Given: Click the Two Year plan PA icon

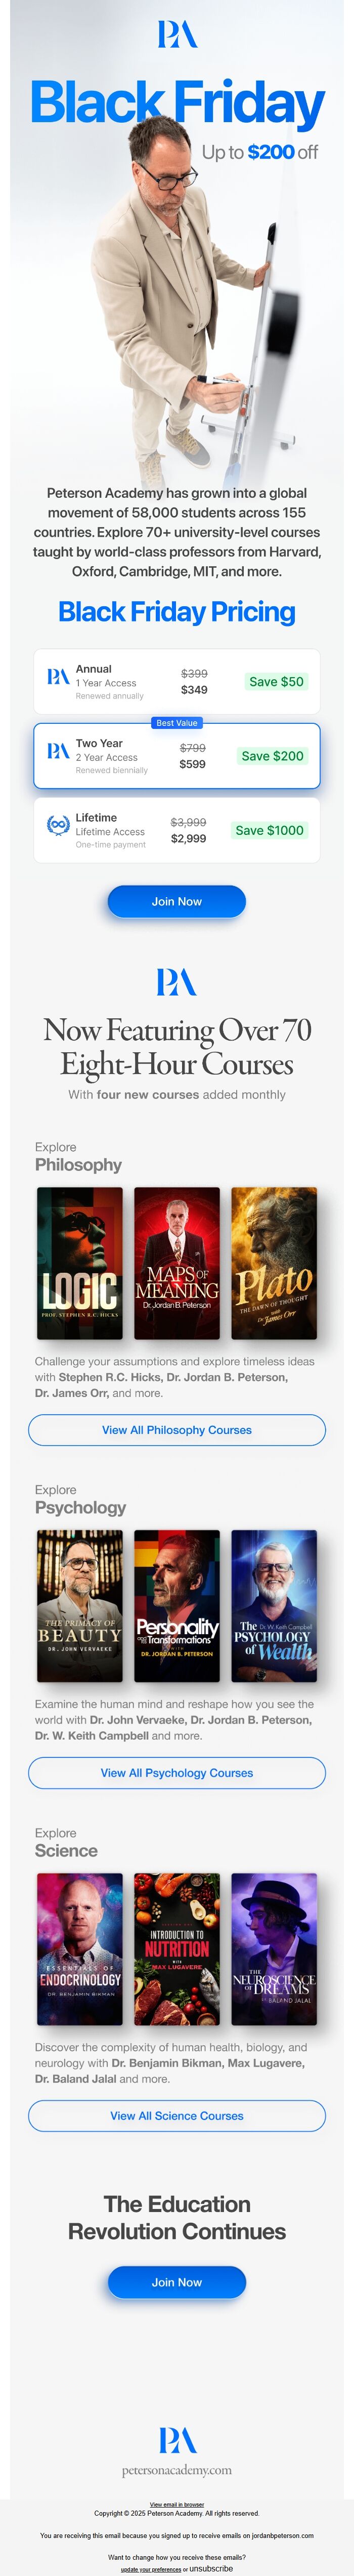Looking at the screenshot, I should 58,751.
